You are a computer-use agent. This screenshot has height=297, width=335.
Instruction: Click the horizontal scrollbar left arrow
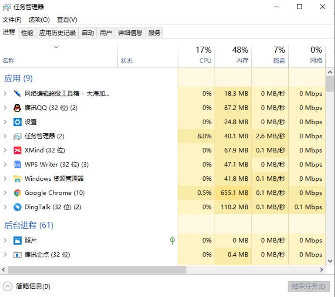(x=4, y=270)
